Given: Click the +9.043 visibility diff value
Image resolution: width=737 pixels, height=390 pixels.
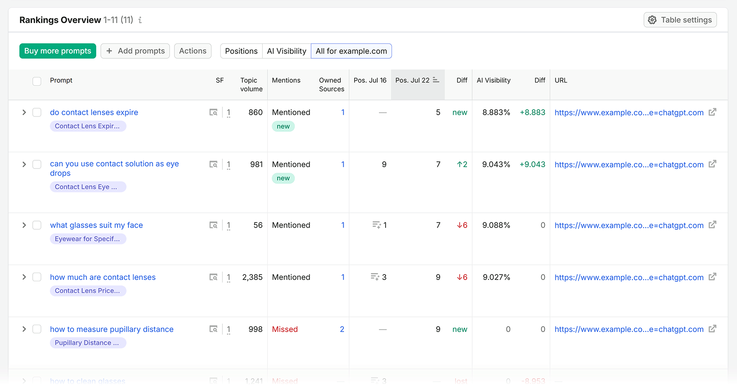Looking at the screenshot, I should [532, 164].
